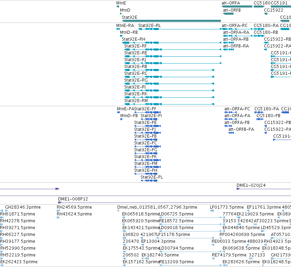Click the MtnD-PB protein label
Viewport: 291px width, 267px height.
[129, 116]
